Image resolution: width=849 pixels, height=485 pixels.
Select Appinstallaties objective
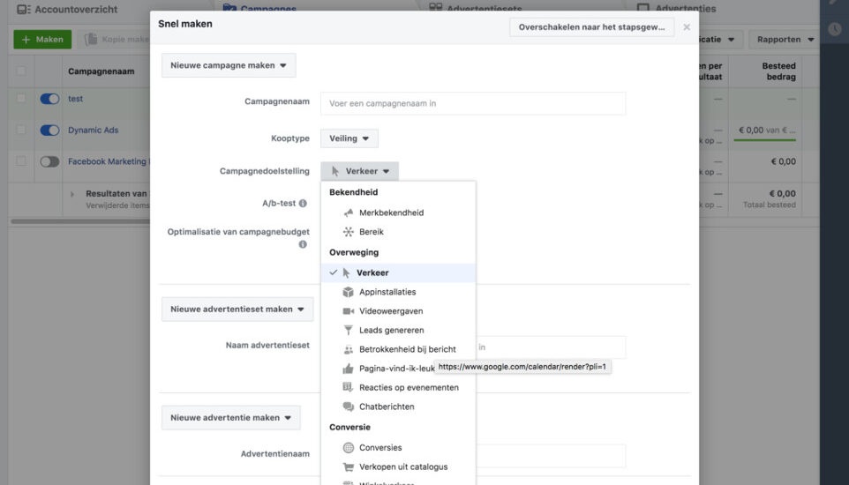tap(398, 292)
